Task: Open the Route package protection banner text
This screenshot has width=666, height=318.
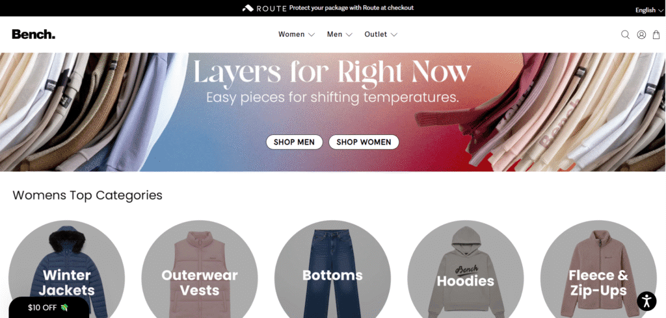Action: (351, 8)
